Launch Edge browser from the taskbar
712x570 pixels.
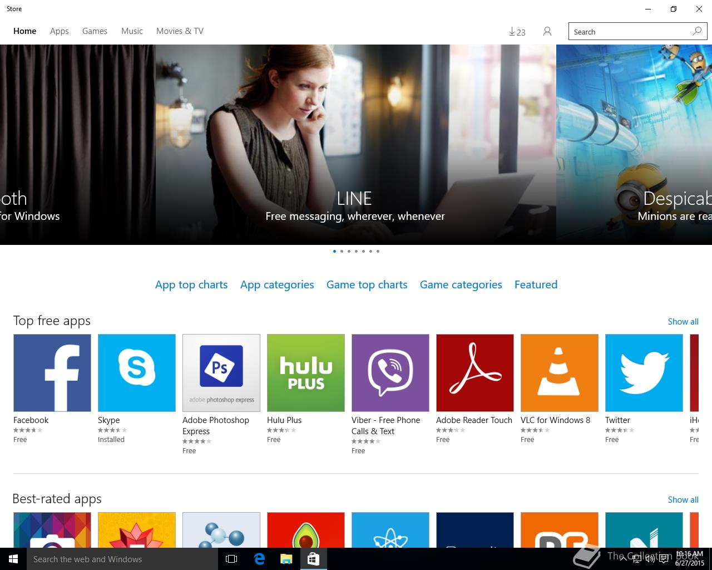[259, 559]
